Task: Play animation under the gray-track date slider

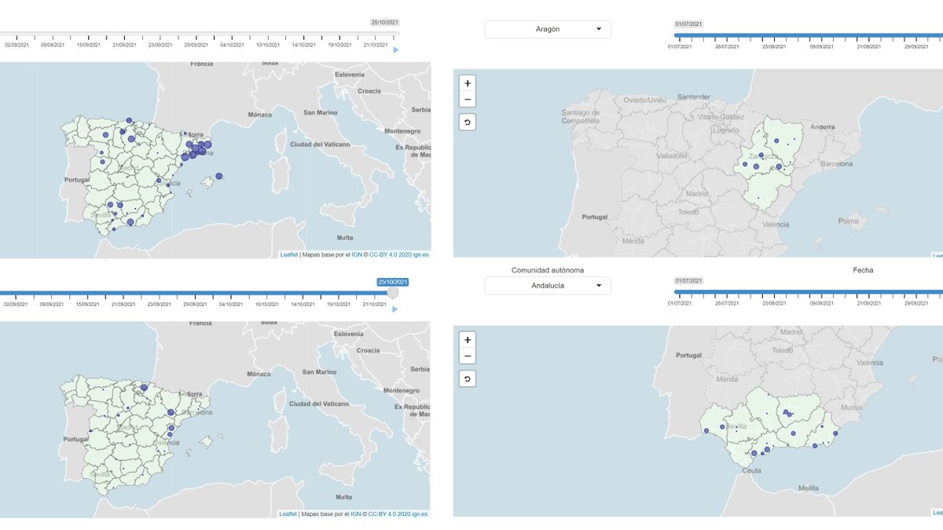Action: 396,50
